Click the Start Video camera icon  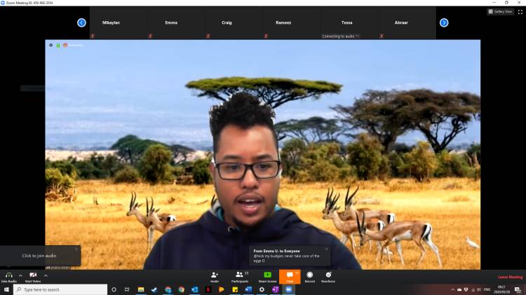click(33, 275)
